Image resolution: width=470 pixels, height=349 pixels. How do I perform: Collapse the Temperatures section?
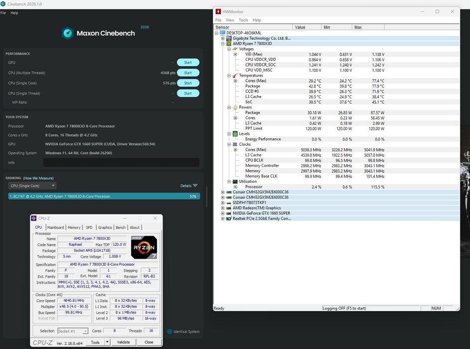click(x=229, y=75)
